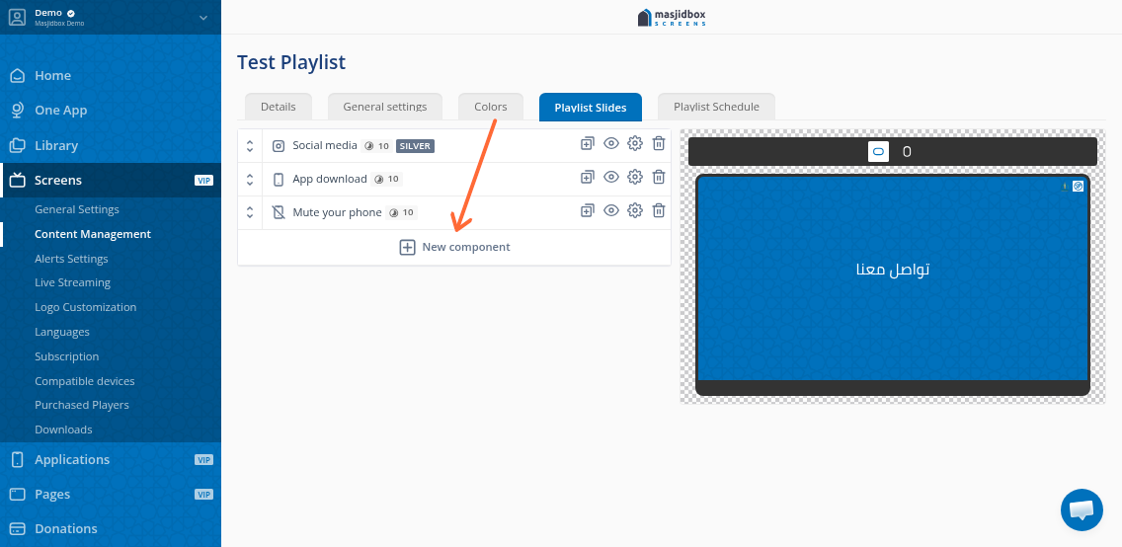This screenshot has height=547, width=1122.
Task: Toggle visibility of App download slide
Action: point(611,177)
